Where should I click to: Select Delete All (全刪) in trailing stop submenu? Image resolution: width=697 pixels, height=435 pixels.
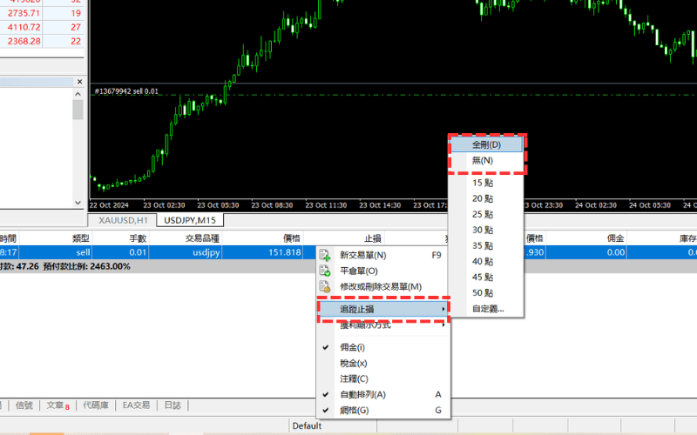point(486,144)
